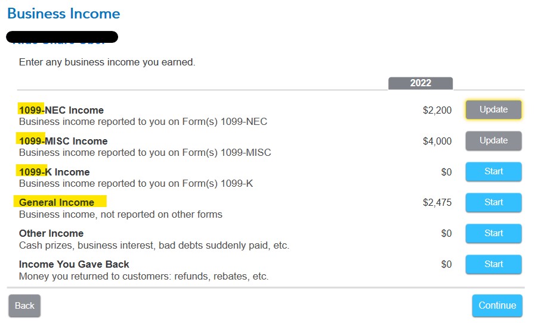Image resolution: width=541 pixels, height=323 pixels.
Task: Click the cash prizes description text
Action: click(154, 245)
